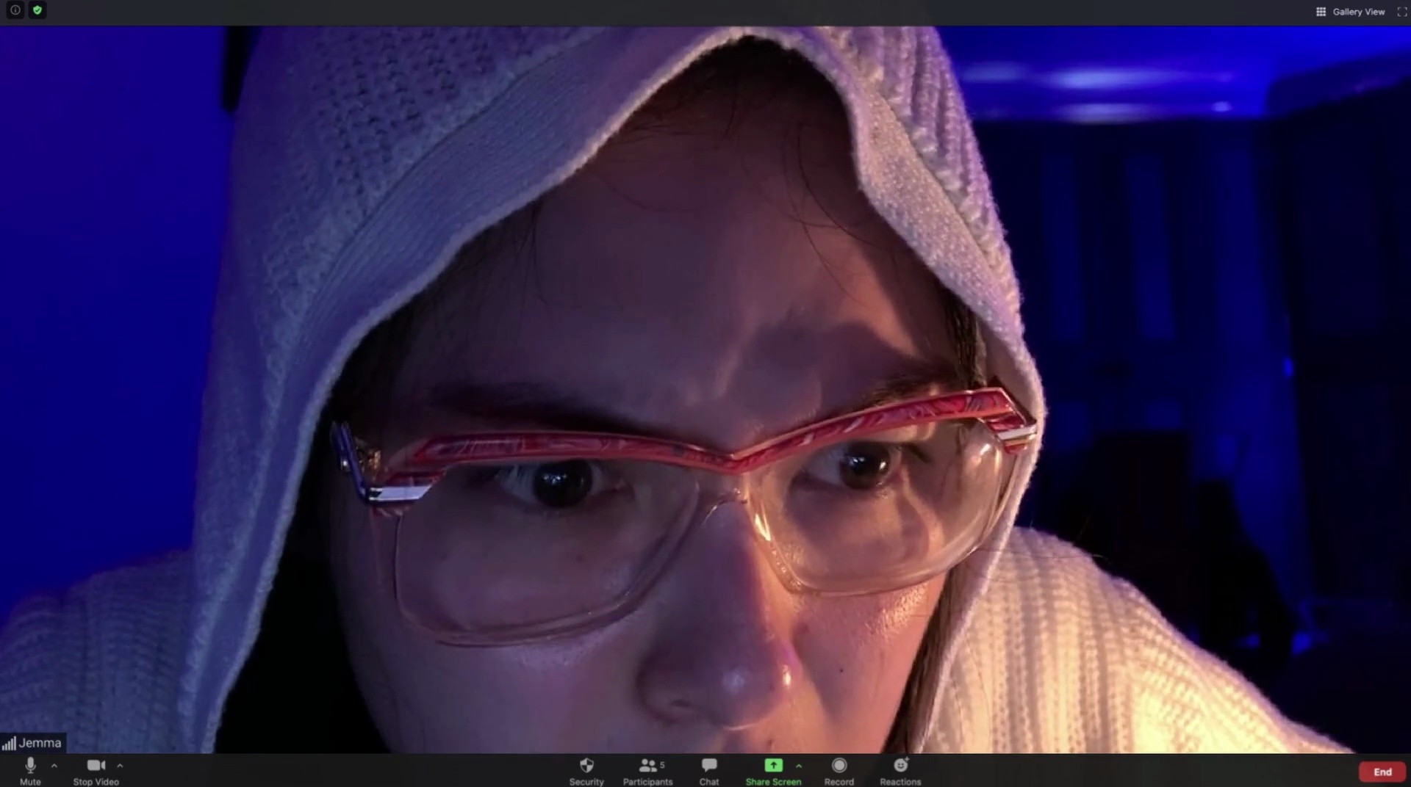Viewport: 1411px width, 787px height.
Task: Mute the microphone
Action: point(30,771)
